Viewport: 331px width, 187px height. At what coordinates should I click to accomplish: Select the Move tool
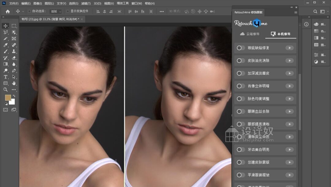click(6, 26)
